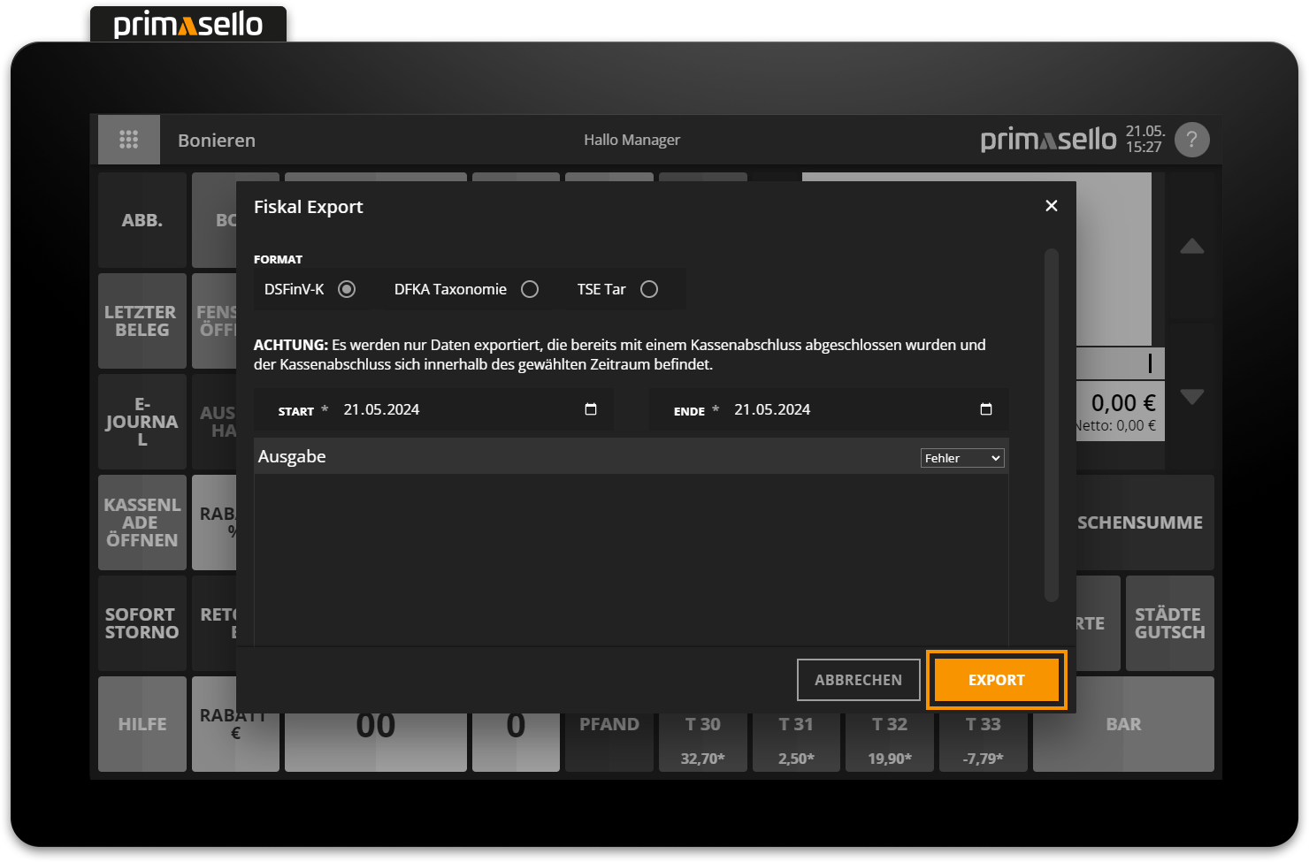Select TSE Tar format radio button

point(649,289)
